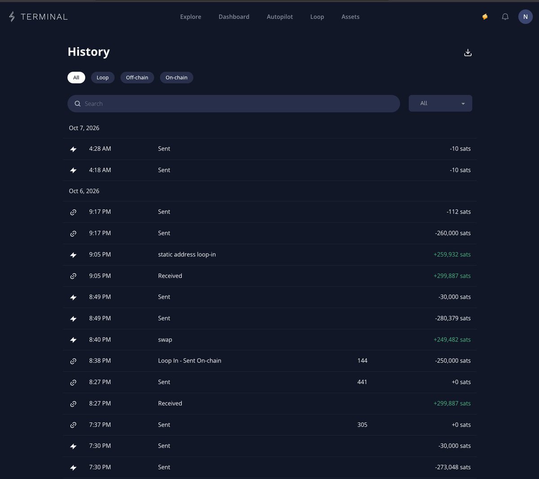Go to Dashboard tab
This screenshot has height=479, width=539.
click(x=234, y=17)
